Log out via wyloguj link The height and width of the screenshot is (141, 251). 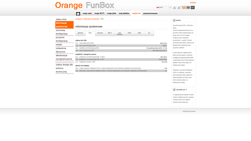point(193,3)
